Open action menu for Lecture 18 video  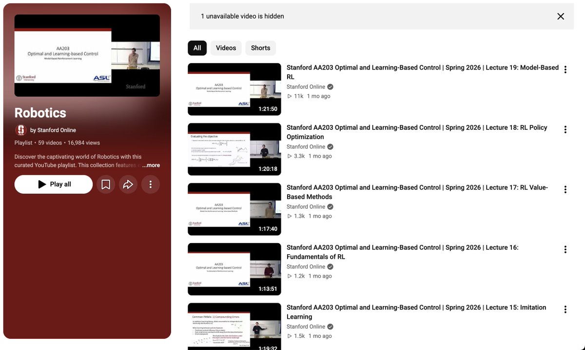pyautogui.click(x=565, y=129)
